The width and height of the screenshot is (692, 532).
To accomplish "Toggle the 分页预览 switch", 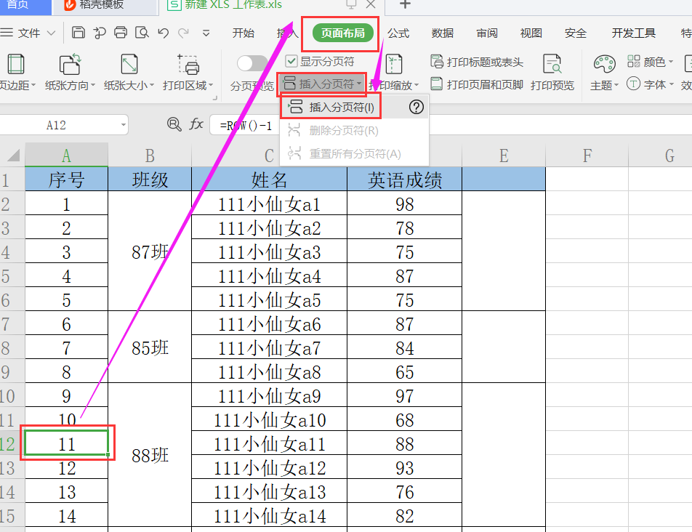I will [x=252, y=63].
